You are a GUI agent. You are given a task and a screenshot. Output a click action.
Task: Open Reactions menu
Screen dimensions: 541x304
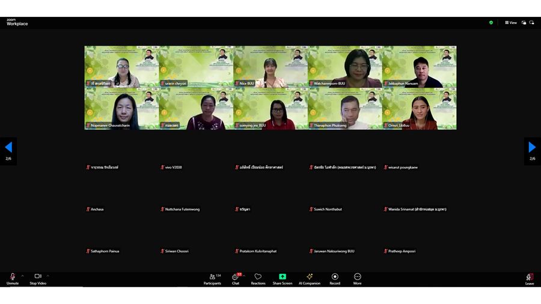[258, 278]
